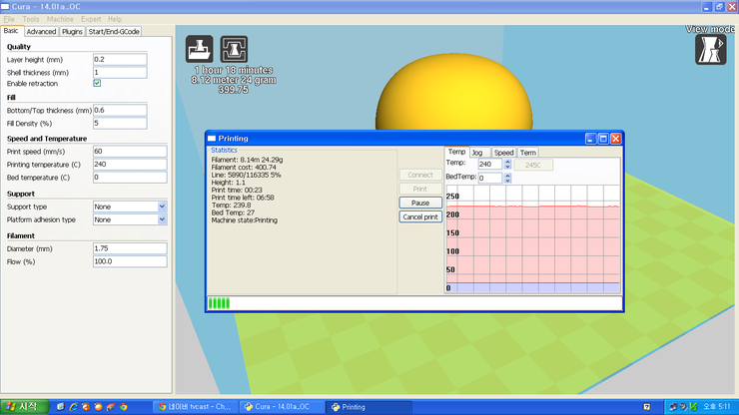739x415 pixels.
Task: Switch to the Plugins tab
Action: [72, 32]
